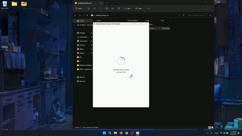242x136 pixels.
Task: Open the Windows Start menu
Action: tap(104, 133)
